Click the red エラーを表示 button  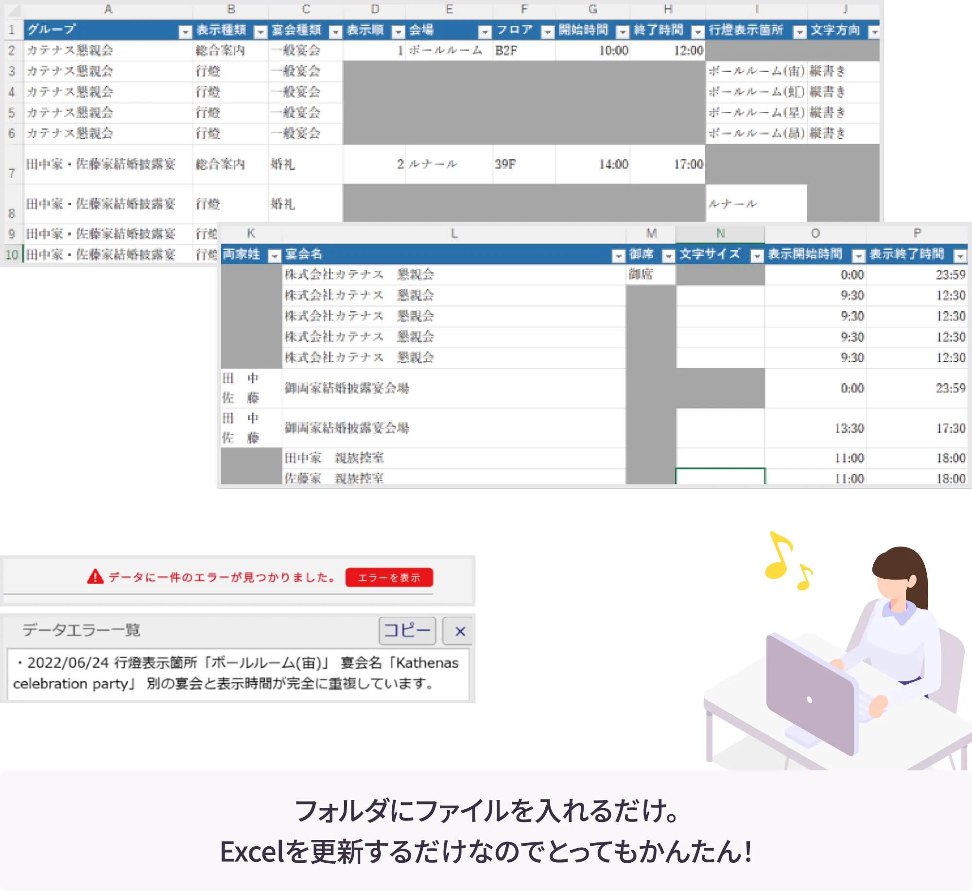pos(389,577)
